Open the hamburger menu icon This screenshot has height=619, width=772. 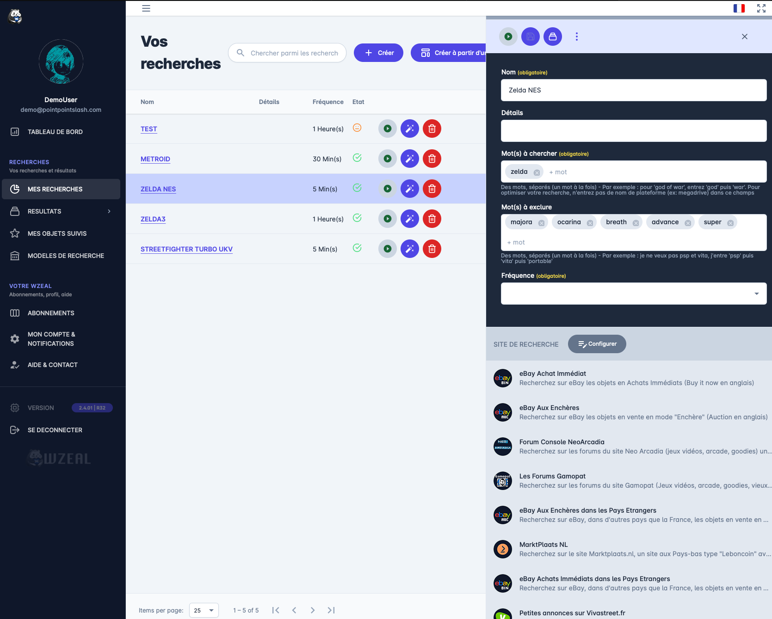point(146,8)
